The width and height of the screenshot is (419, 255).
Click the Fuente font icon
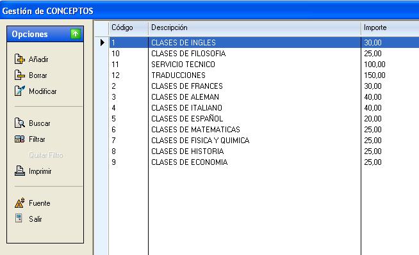click(19, 203)
